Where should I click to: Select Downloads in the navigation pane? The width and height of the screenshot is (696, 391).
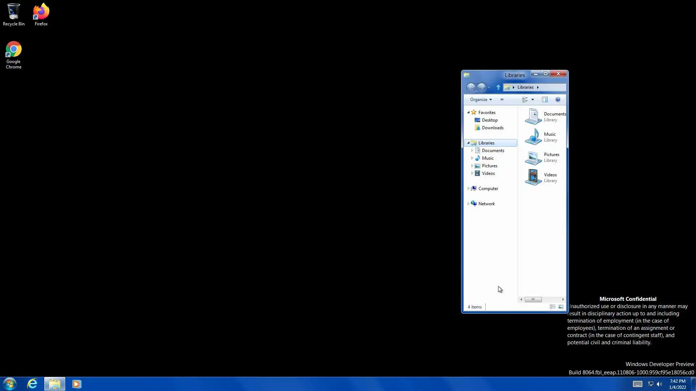point(492,128)
